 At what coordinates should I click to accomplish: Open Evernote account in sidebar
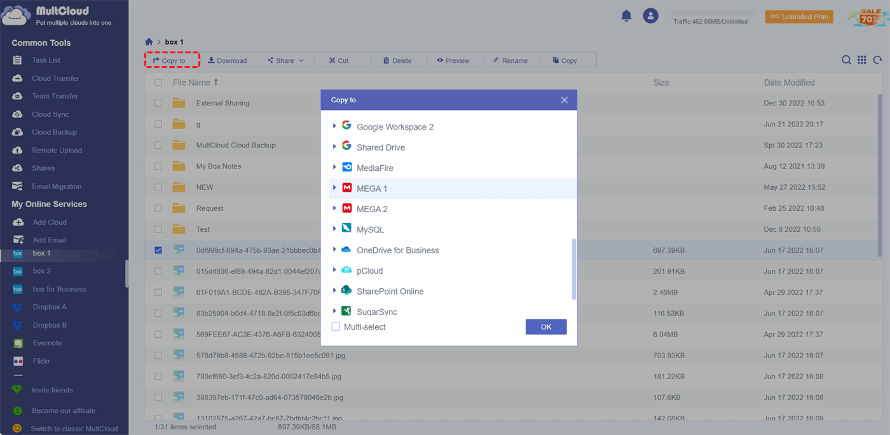coord(47,343)
